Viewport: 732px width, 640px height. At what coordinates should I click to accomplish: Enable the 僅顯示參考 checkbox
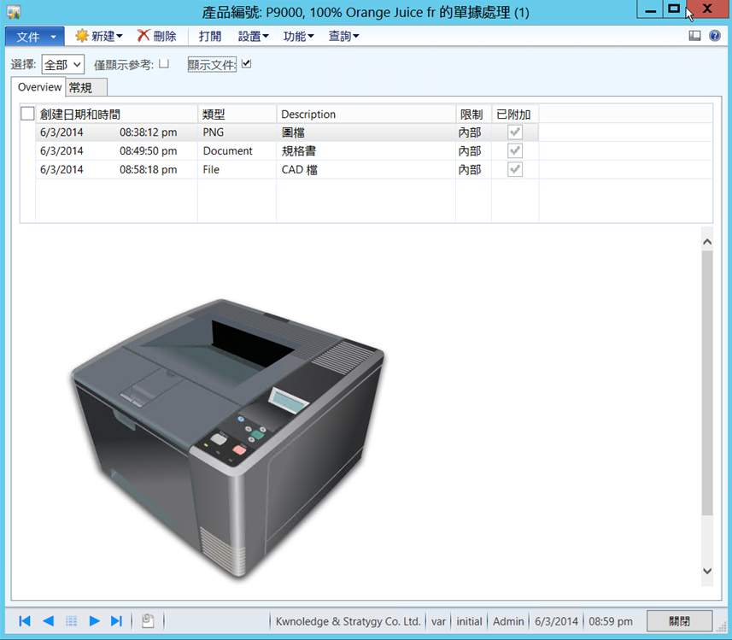click(x=164, y=64)
